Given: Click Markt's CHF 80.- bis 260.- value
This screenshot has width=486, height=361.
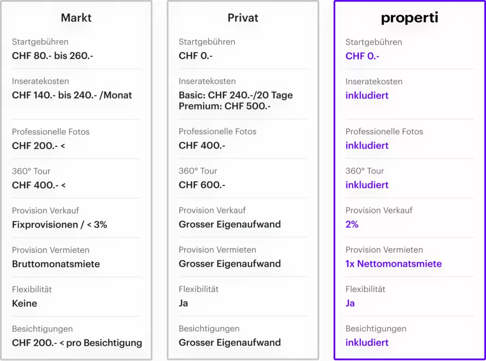Looking at the screenshot, I should (52, 56).
